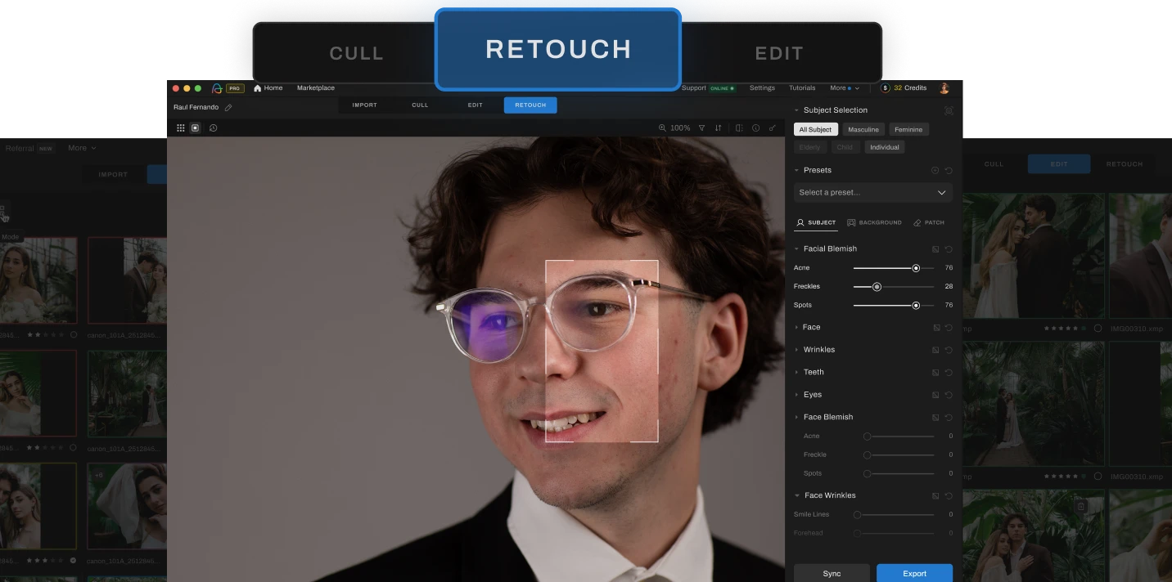The image size is (1172, 582).
Task: Open the BACKGROUND retouch tab
Action: point(874,222)
